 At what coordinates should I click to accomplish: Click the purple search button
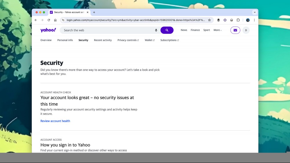pyautogui.click(x=167, y=30)
